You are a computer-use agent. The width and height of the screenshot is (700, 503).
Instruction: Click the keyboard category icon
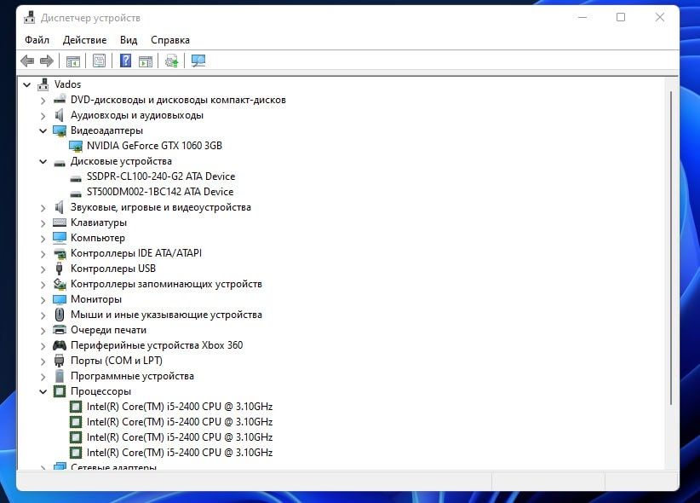click(x=60, y=223)
